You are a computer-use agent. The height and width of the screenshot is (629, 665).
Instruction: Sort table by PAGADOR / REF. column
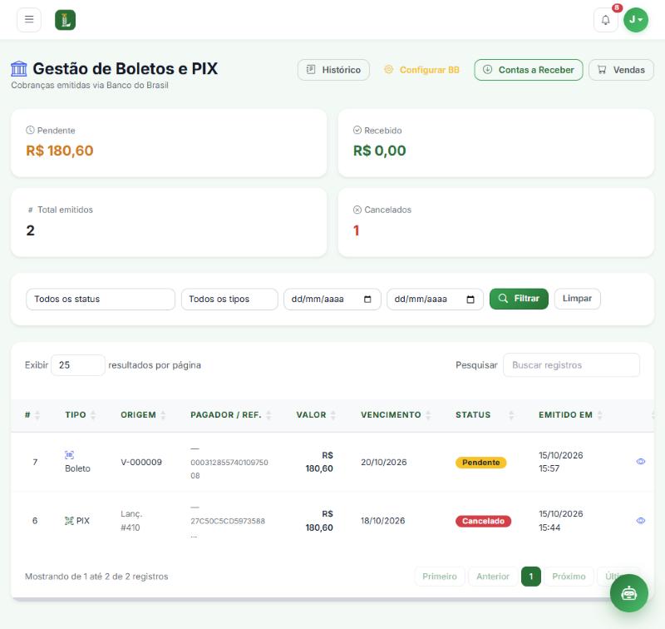click(231, 415)
